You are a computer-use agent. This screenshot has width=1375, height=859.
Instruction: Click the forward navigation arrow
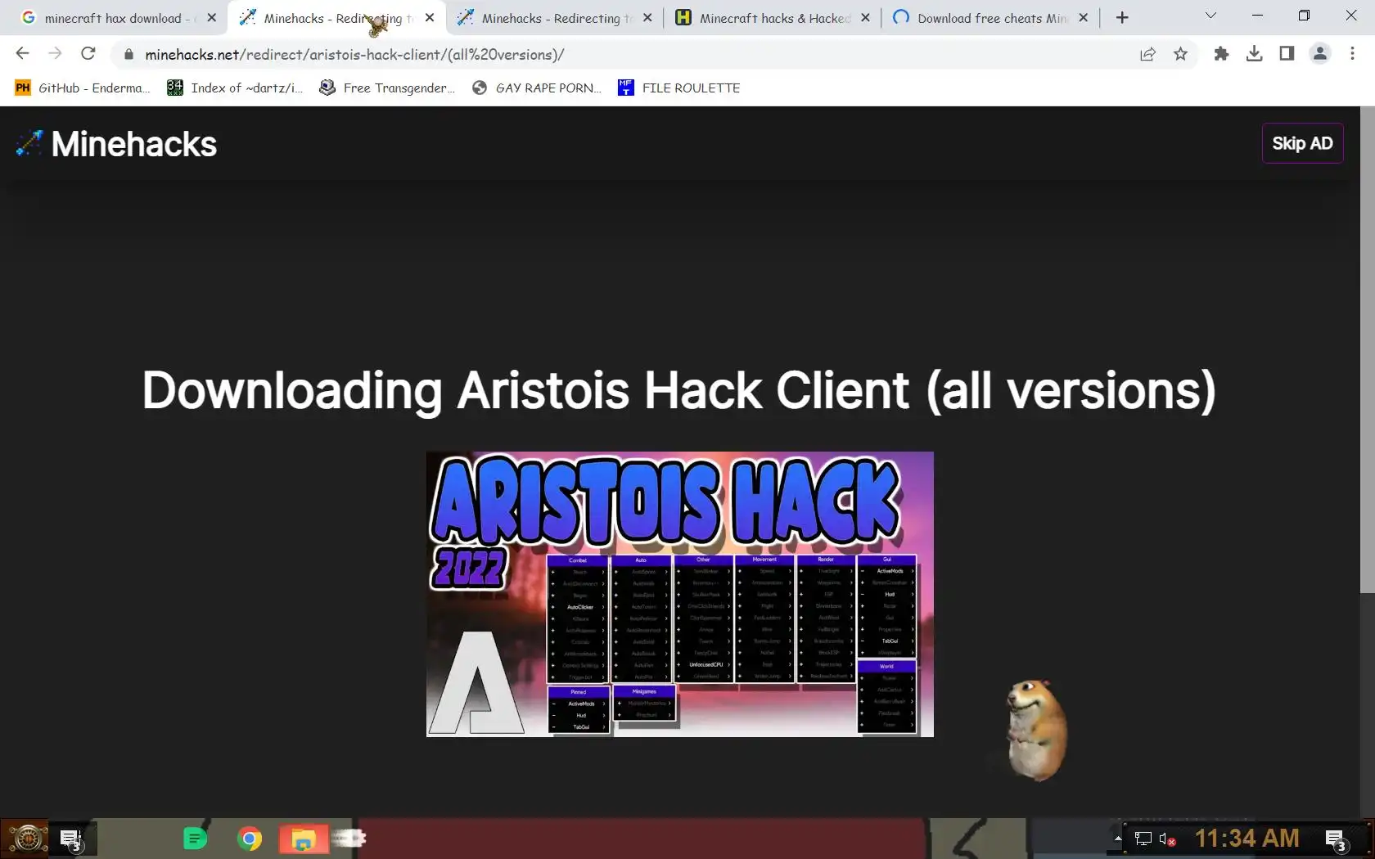pos(55,54)
